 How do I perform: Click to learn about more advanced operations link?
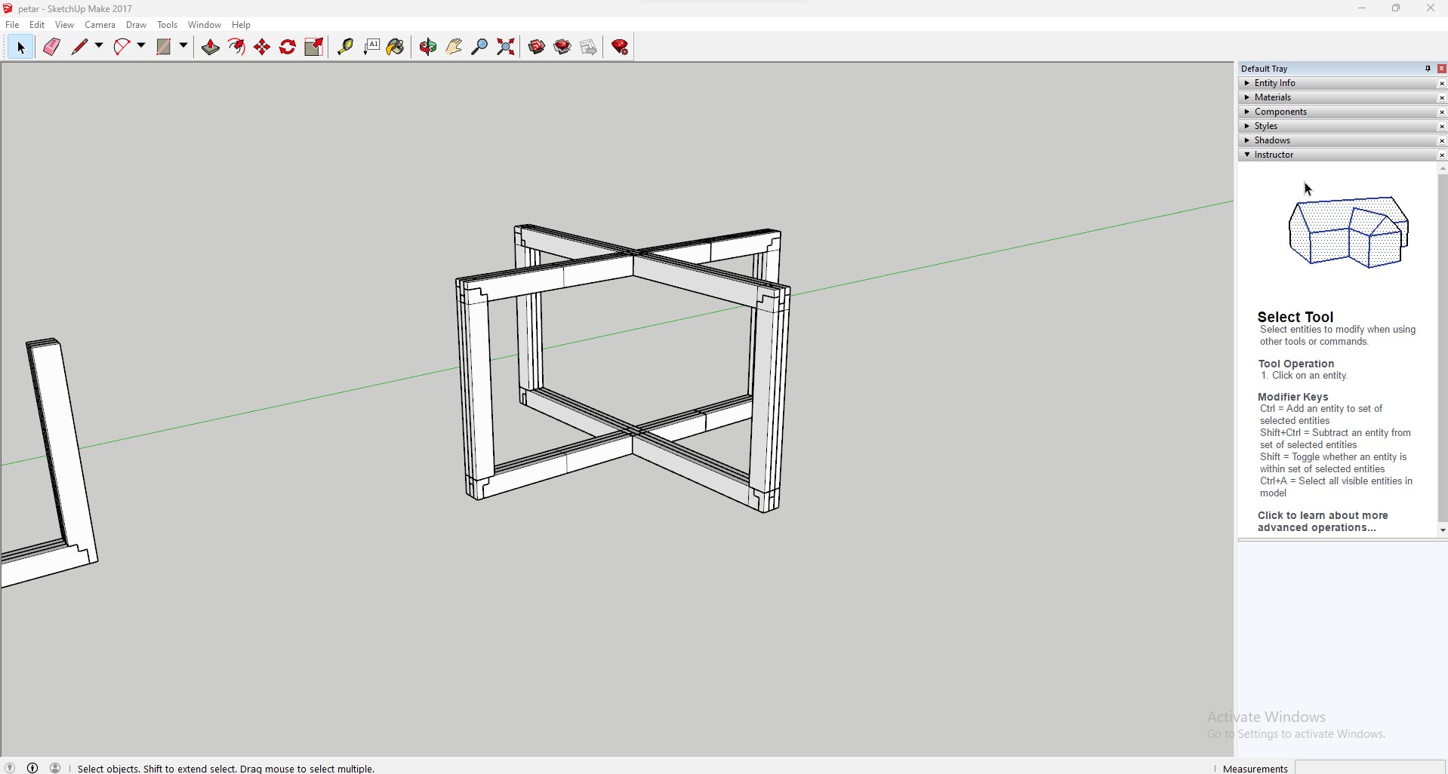[1323, 521]
